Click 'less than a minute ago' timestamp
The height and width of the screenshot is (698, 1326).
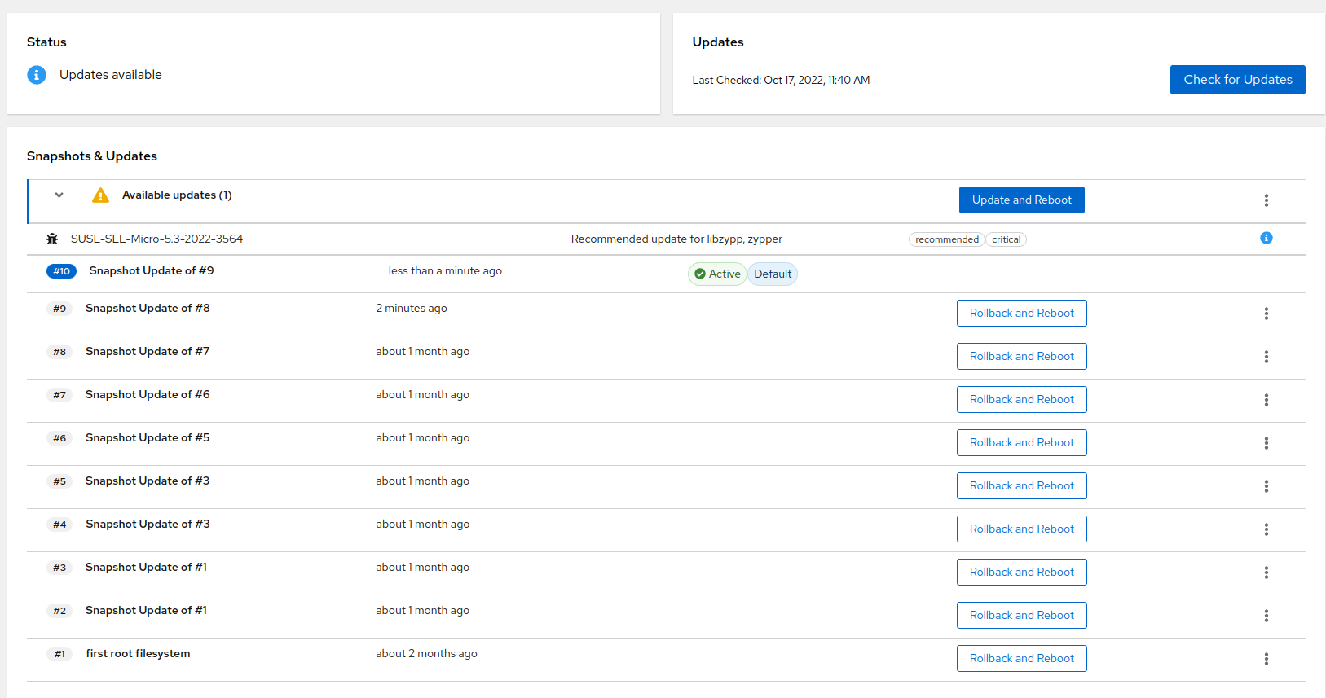[x=445, y=271]
